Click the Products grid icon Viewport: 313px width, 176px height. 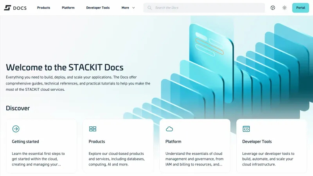(x=93, y=129)
